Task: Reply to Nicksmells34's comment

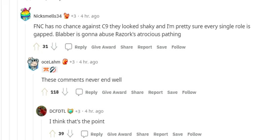Action: pos(76,47)
